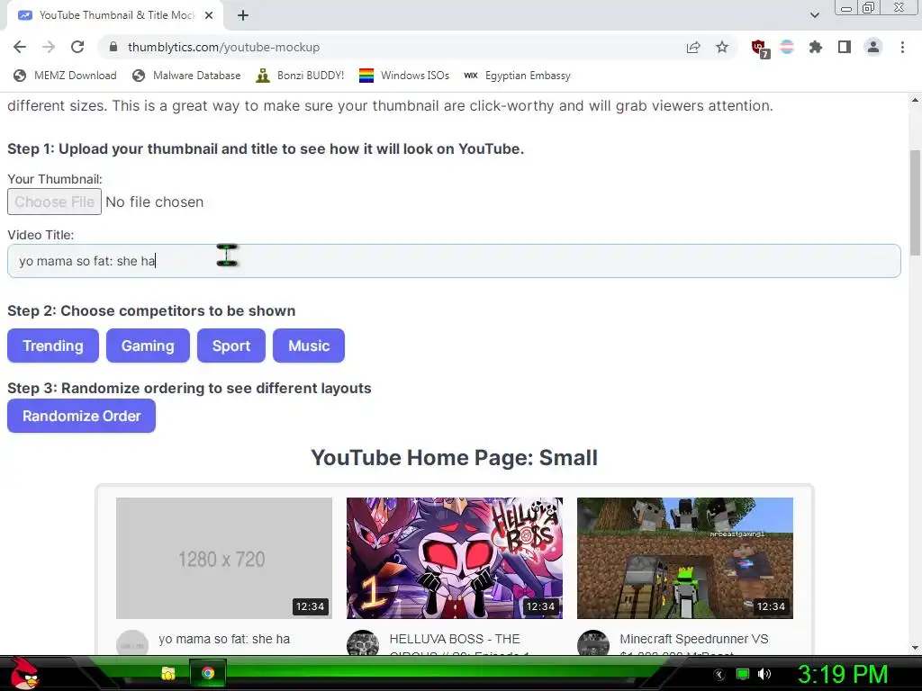The width and height of the screenshot is (922, 691).
Task: Select the YouTube Thumbnail & Title Mockup tab
Action: tap(115, 15)
